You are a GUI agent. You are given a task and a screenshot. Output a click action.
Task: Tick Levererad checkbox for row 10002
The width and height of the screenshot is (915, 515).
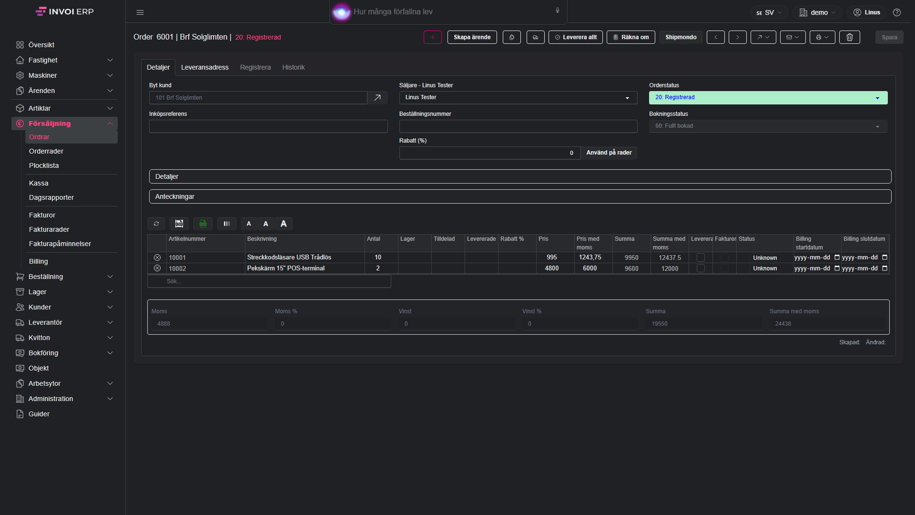(701, 268)
